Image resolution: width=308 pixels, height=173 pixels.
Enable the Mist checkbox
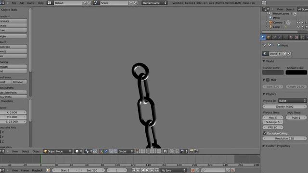tap(268, 80)
